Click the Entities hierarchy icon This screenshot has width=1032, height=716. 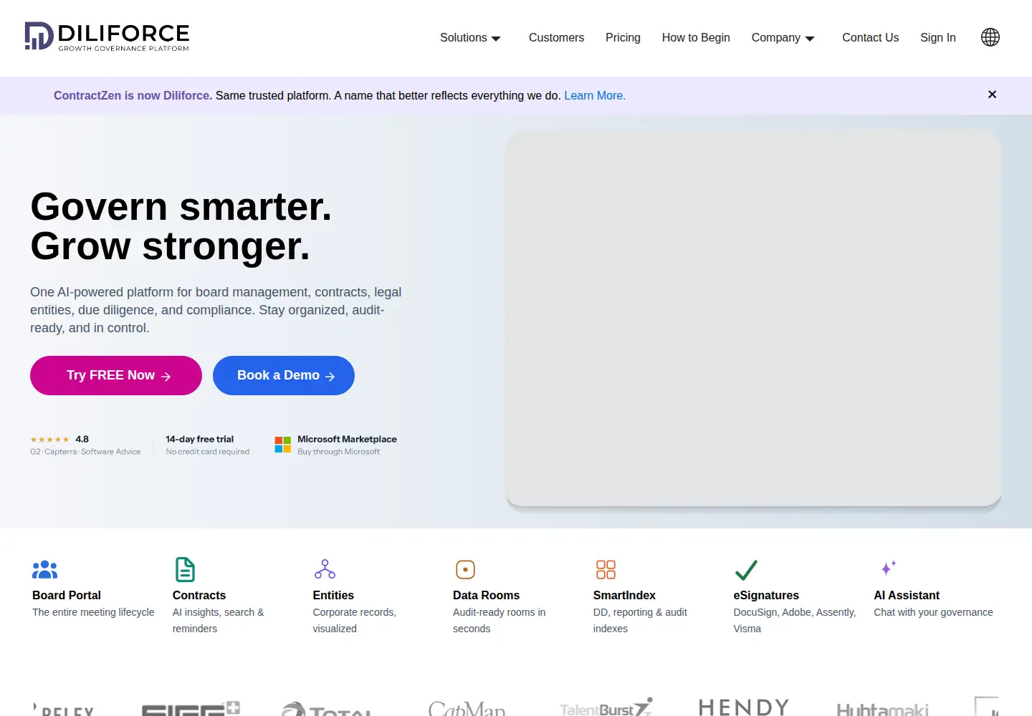[325, 570]
